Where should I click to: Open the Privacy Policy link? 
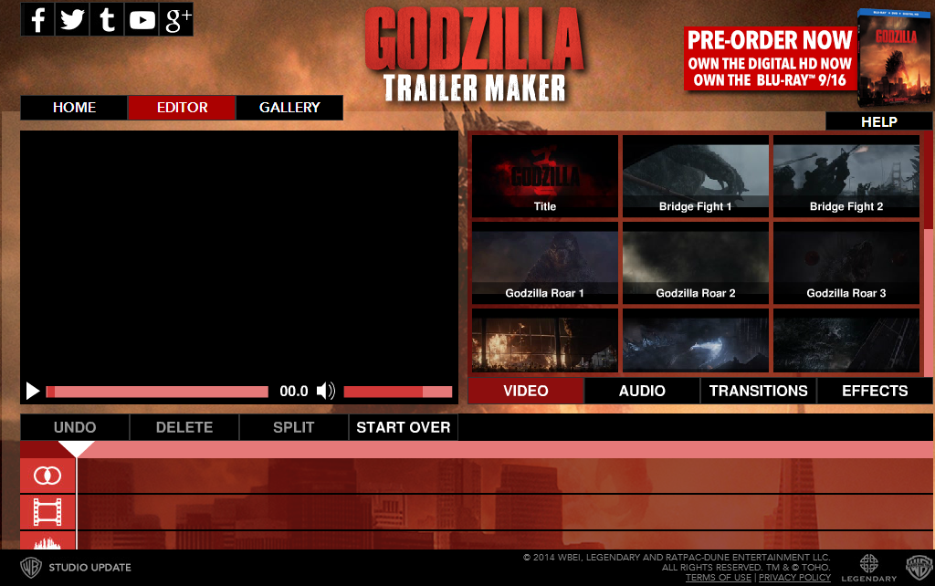coord(794,577)
